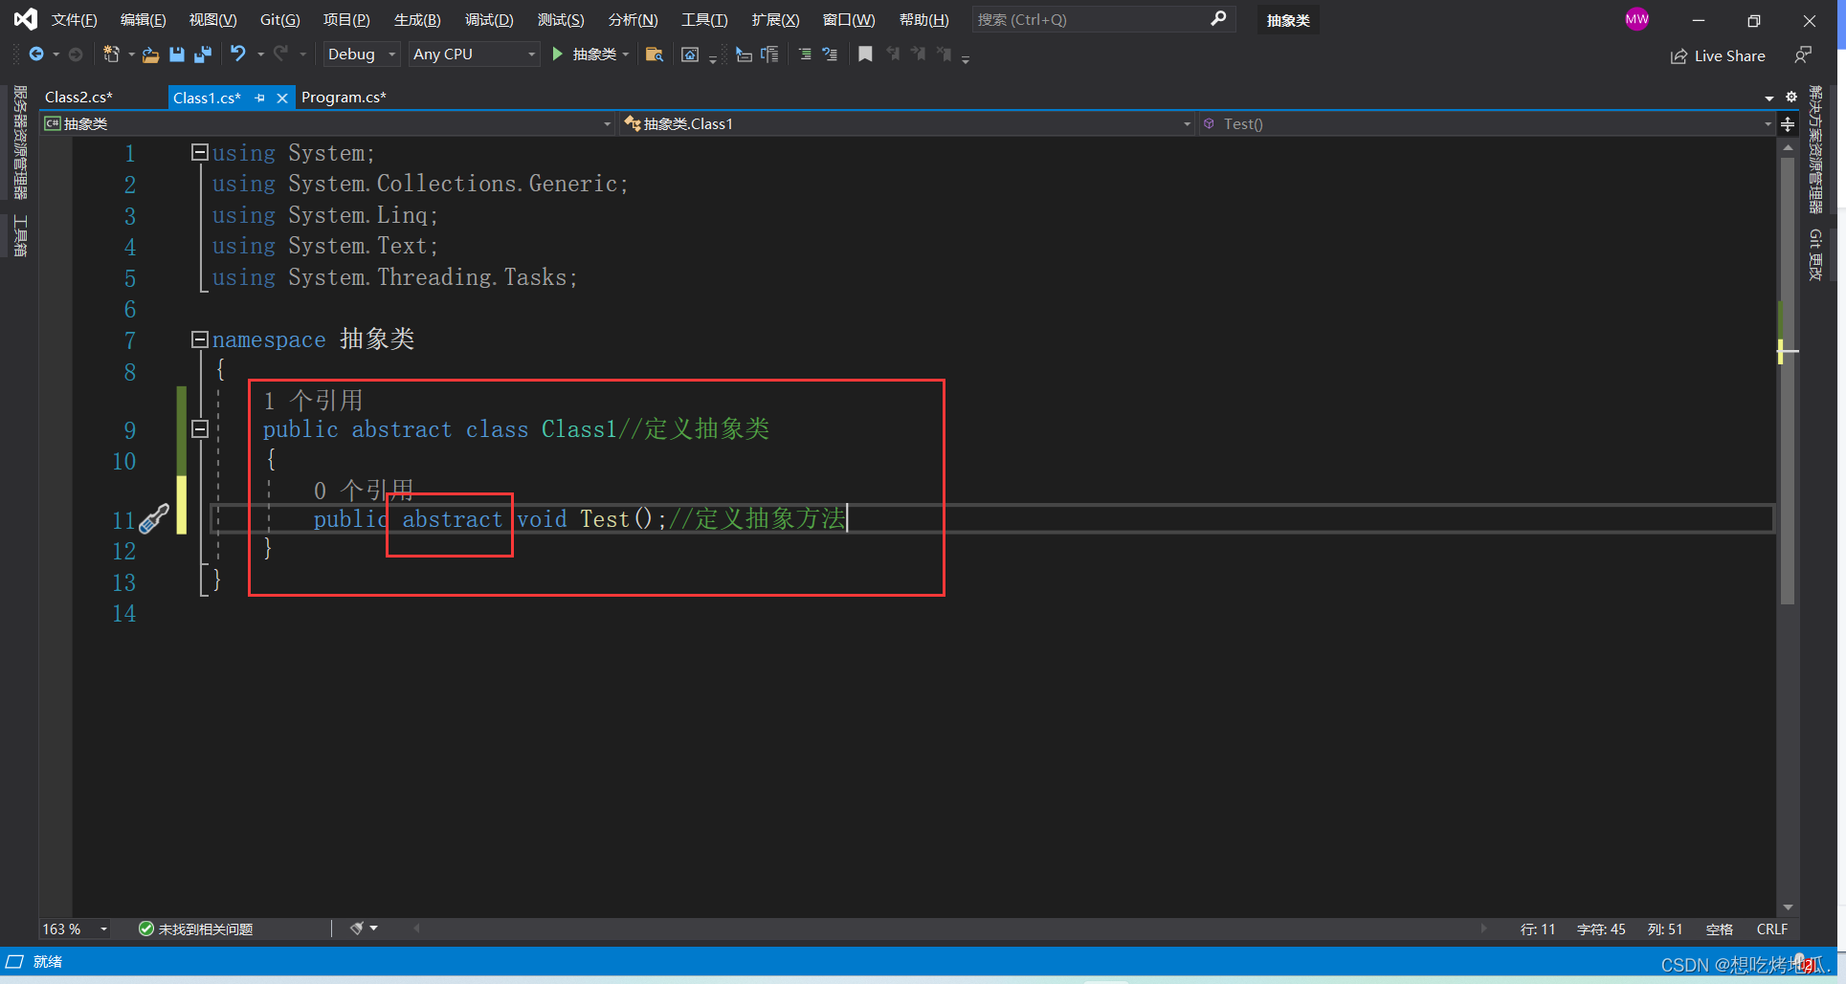Image resolution: width=1846 pixels, height=984 pixels.
Task: Collapse the using directives block
Action: pos(200,152)
